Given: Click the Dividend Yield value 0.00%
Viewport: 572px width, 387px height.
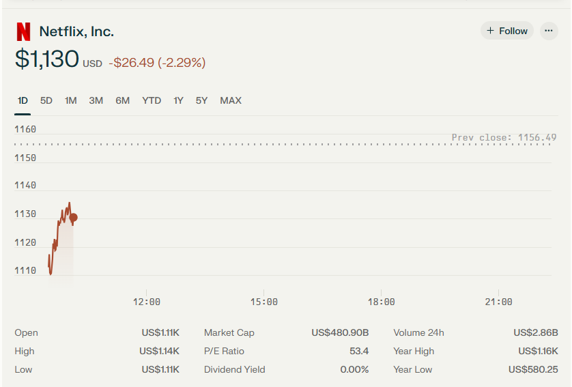Looking at the screenshot, I should pyautogui.click(x=354, y=369).
